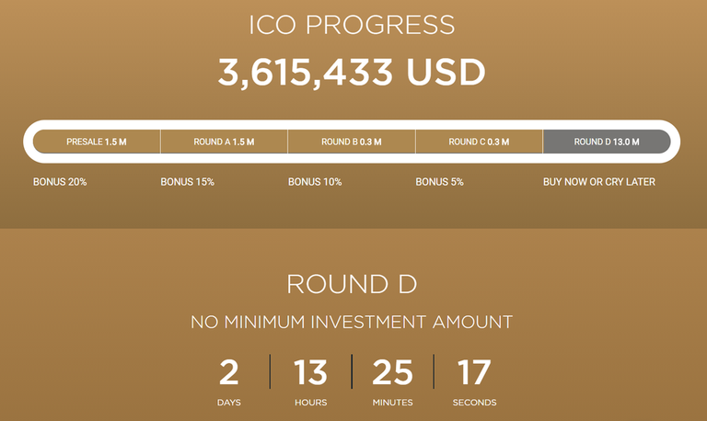Select the BONUS 5% label
This screenshot has height=421, width=707.
click(x=439, y=182)
